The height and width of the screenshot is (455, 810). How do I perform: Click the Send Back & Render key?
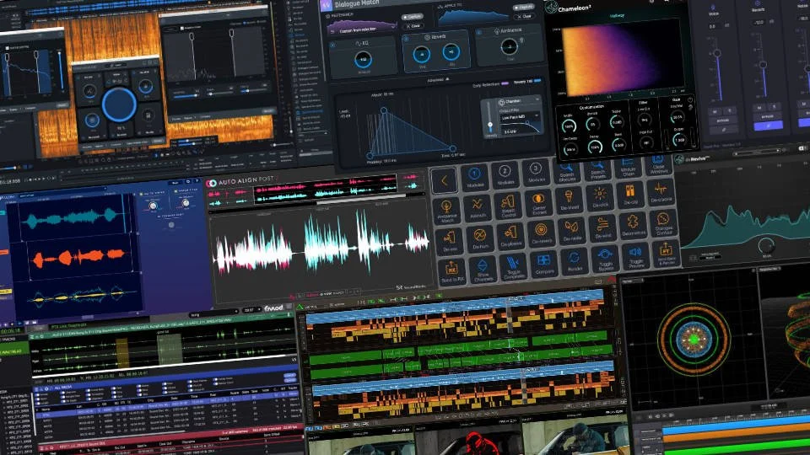666,253
